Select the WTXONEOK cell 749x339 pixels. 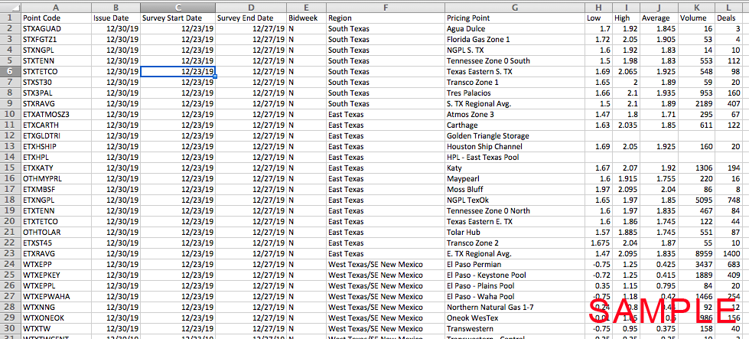point(57,318)
